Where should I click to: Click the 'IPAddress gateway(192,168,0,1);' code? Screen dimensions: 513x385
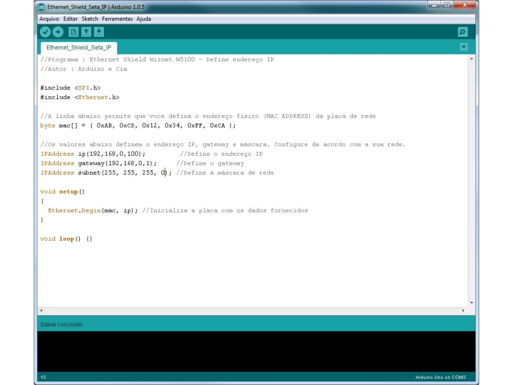coord(99,163)
